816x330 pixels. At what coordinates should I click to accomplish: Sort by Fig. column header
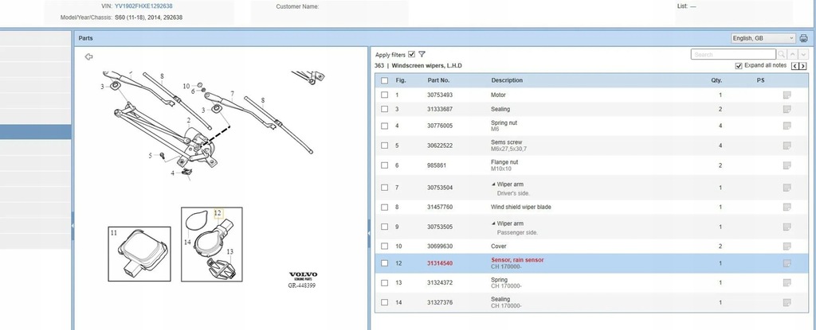pyautogui.click(x=401, y=80)
